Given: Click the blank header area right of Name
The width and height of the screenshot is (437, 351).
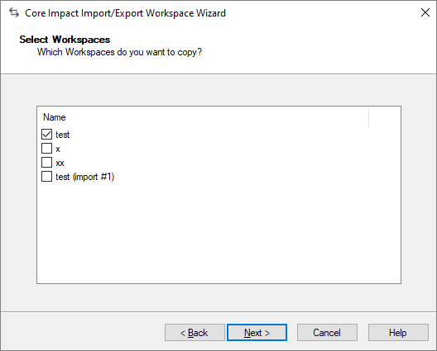Looking at the screenshot, I should 385,117.
